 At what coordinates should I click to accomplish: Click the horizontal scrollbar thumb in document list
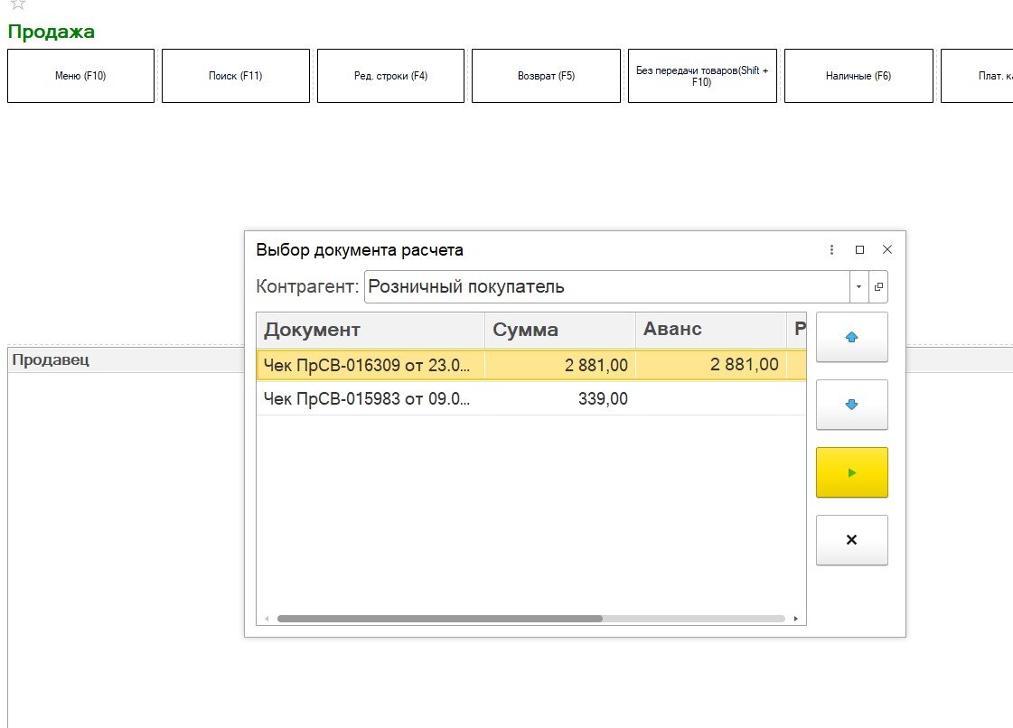[439, 619]
